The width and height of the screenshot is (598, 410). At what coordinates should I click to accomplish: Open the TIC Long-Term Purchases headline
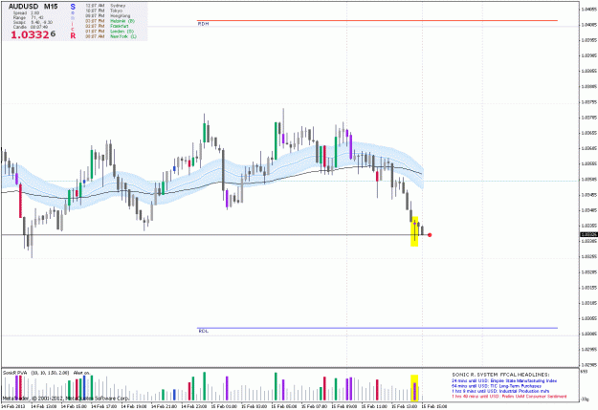click(497, 386)
